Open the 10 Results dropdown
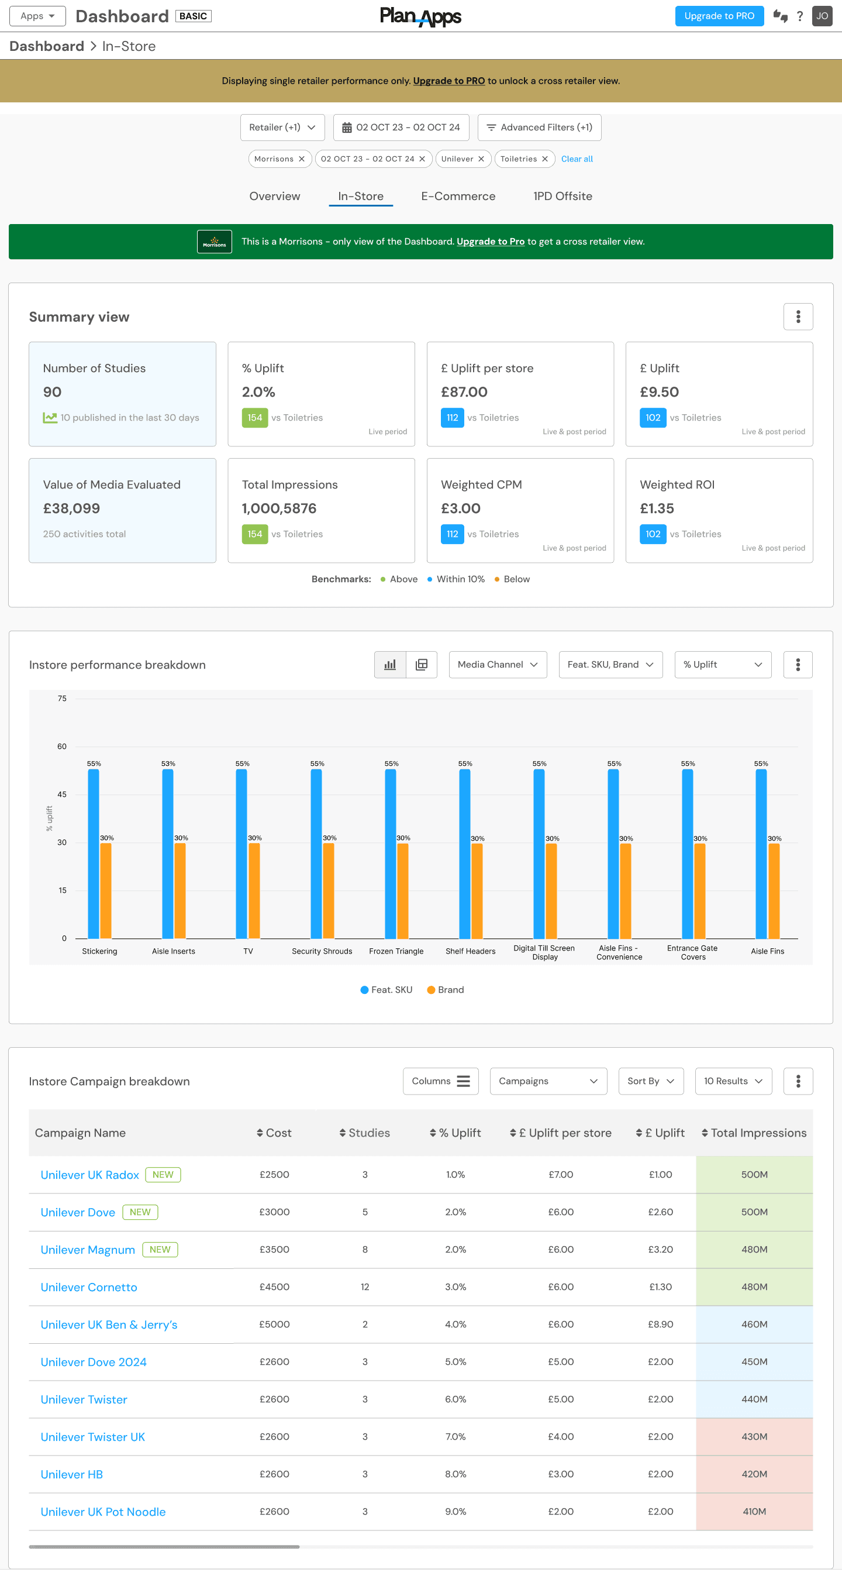 coord(734,1081)
